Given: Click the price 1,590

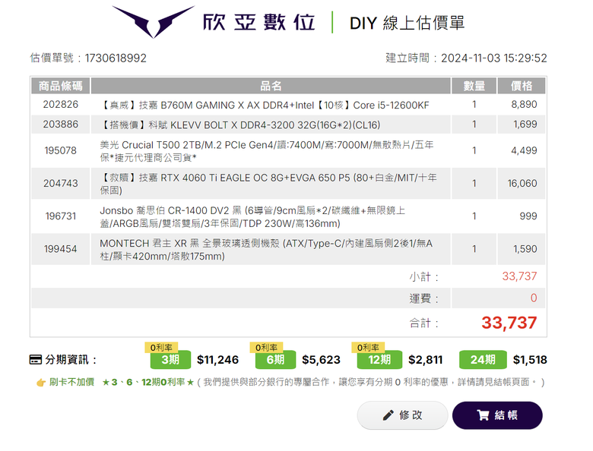Looking at the screenshot, I should coord(525,249).
